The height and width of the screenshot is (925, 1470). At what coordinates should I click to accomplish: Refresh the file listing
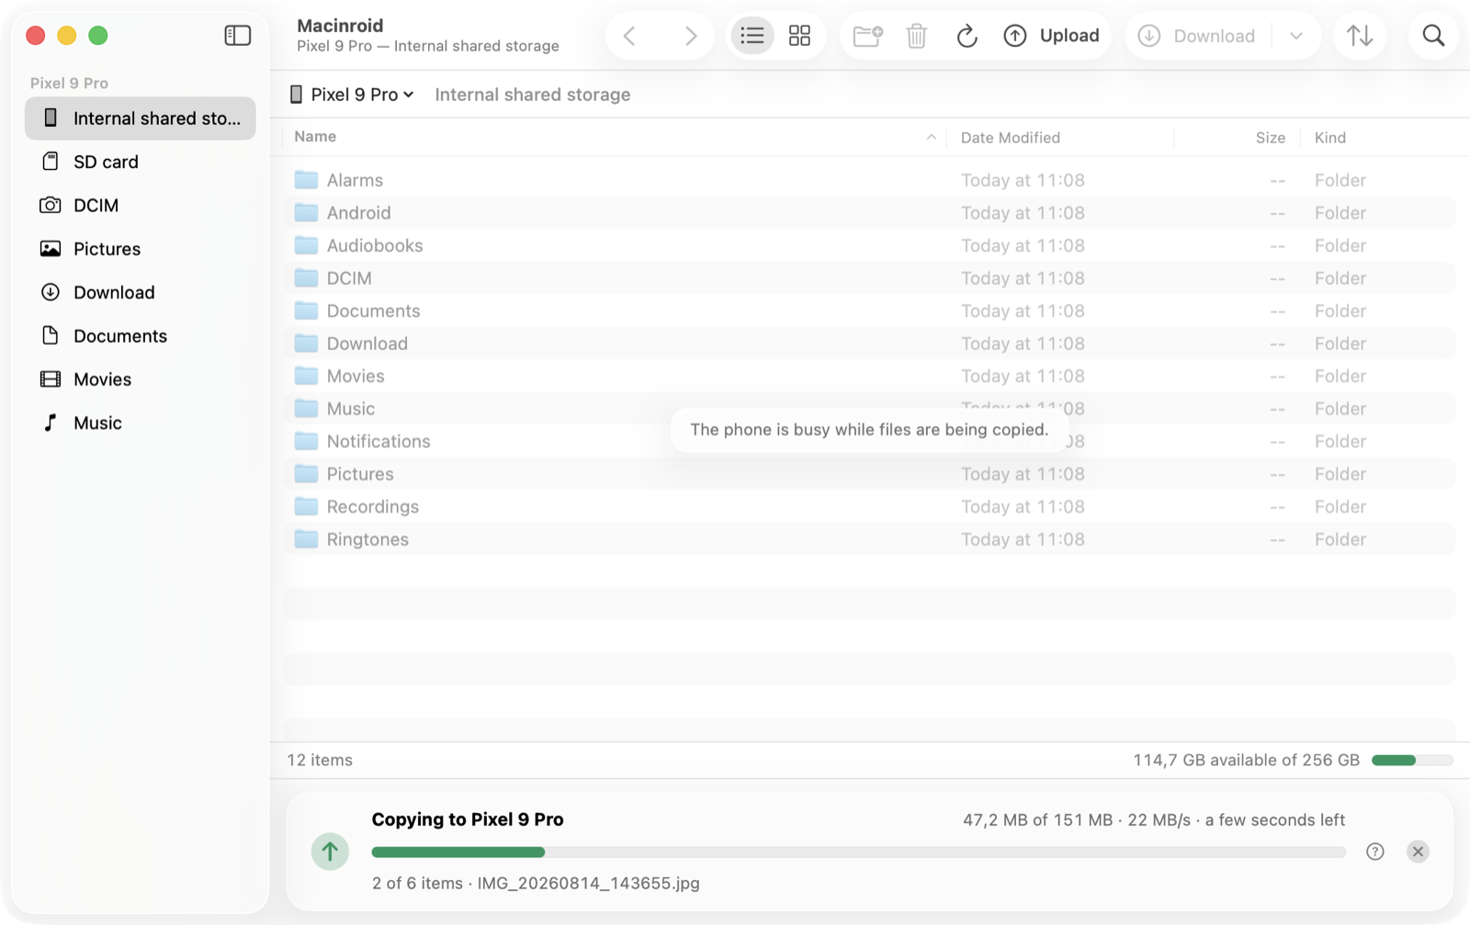click(x=967, y=36)
